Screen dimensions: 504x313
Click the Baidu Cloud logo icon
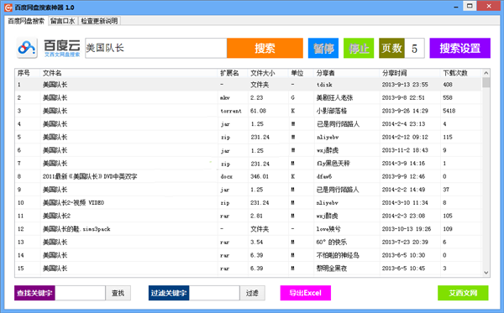click(x=27, y=48)
